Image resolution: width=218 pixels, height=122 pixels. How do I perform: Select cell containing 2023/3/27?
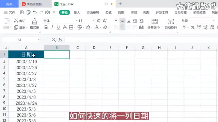[x=26, y=85]
